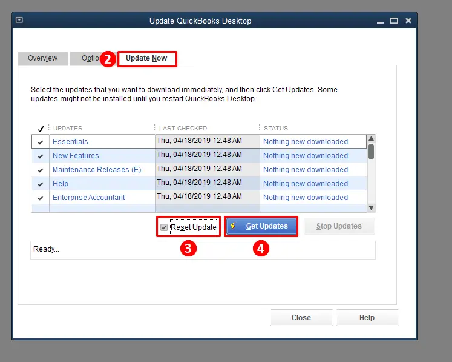
Task: Switch to the Overview tab
Action: [x=43, y=58]
